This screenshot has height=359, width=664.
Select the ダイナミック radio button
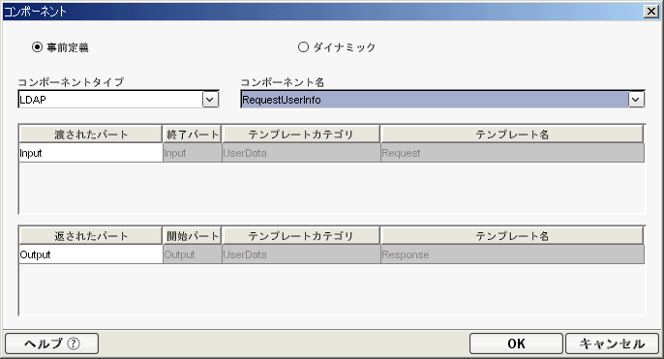[303, 47]
